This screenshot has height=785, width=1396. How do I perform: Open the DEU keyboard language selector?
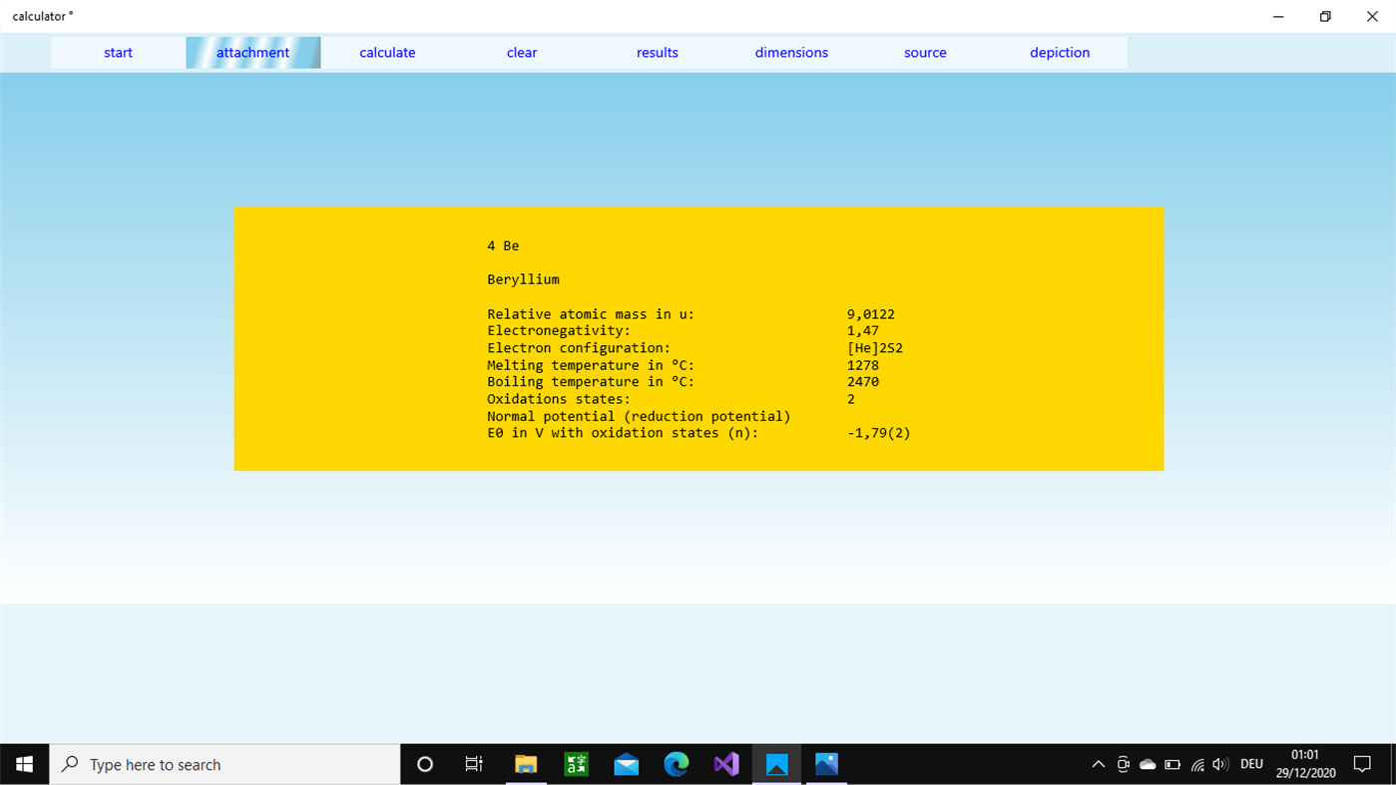(x=1251, y=764)
